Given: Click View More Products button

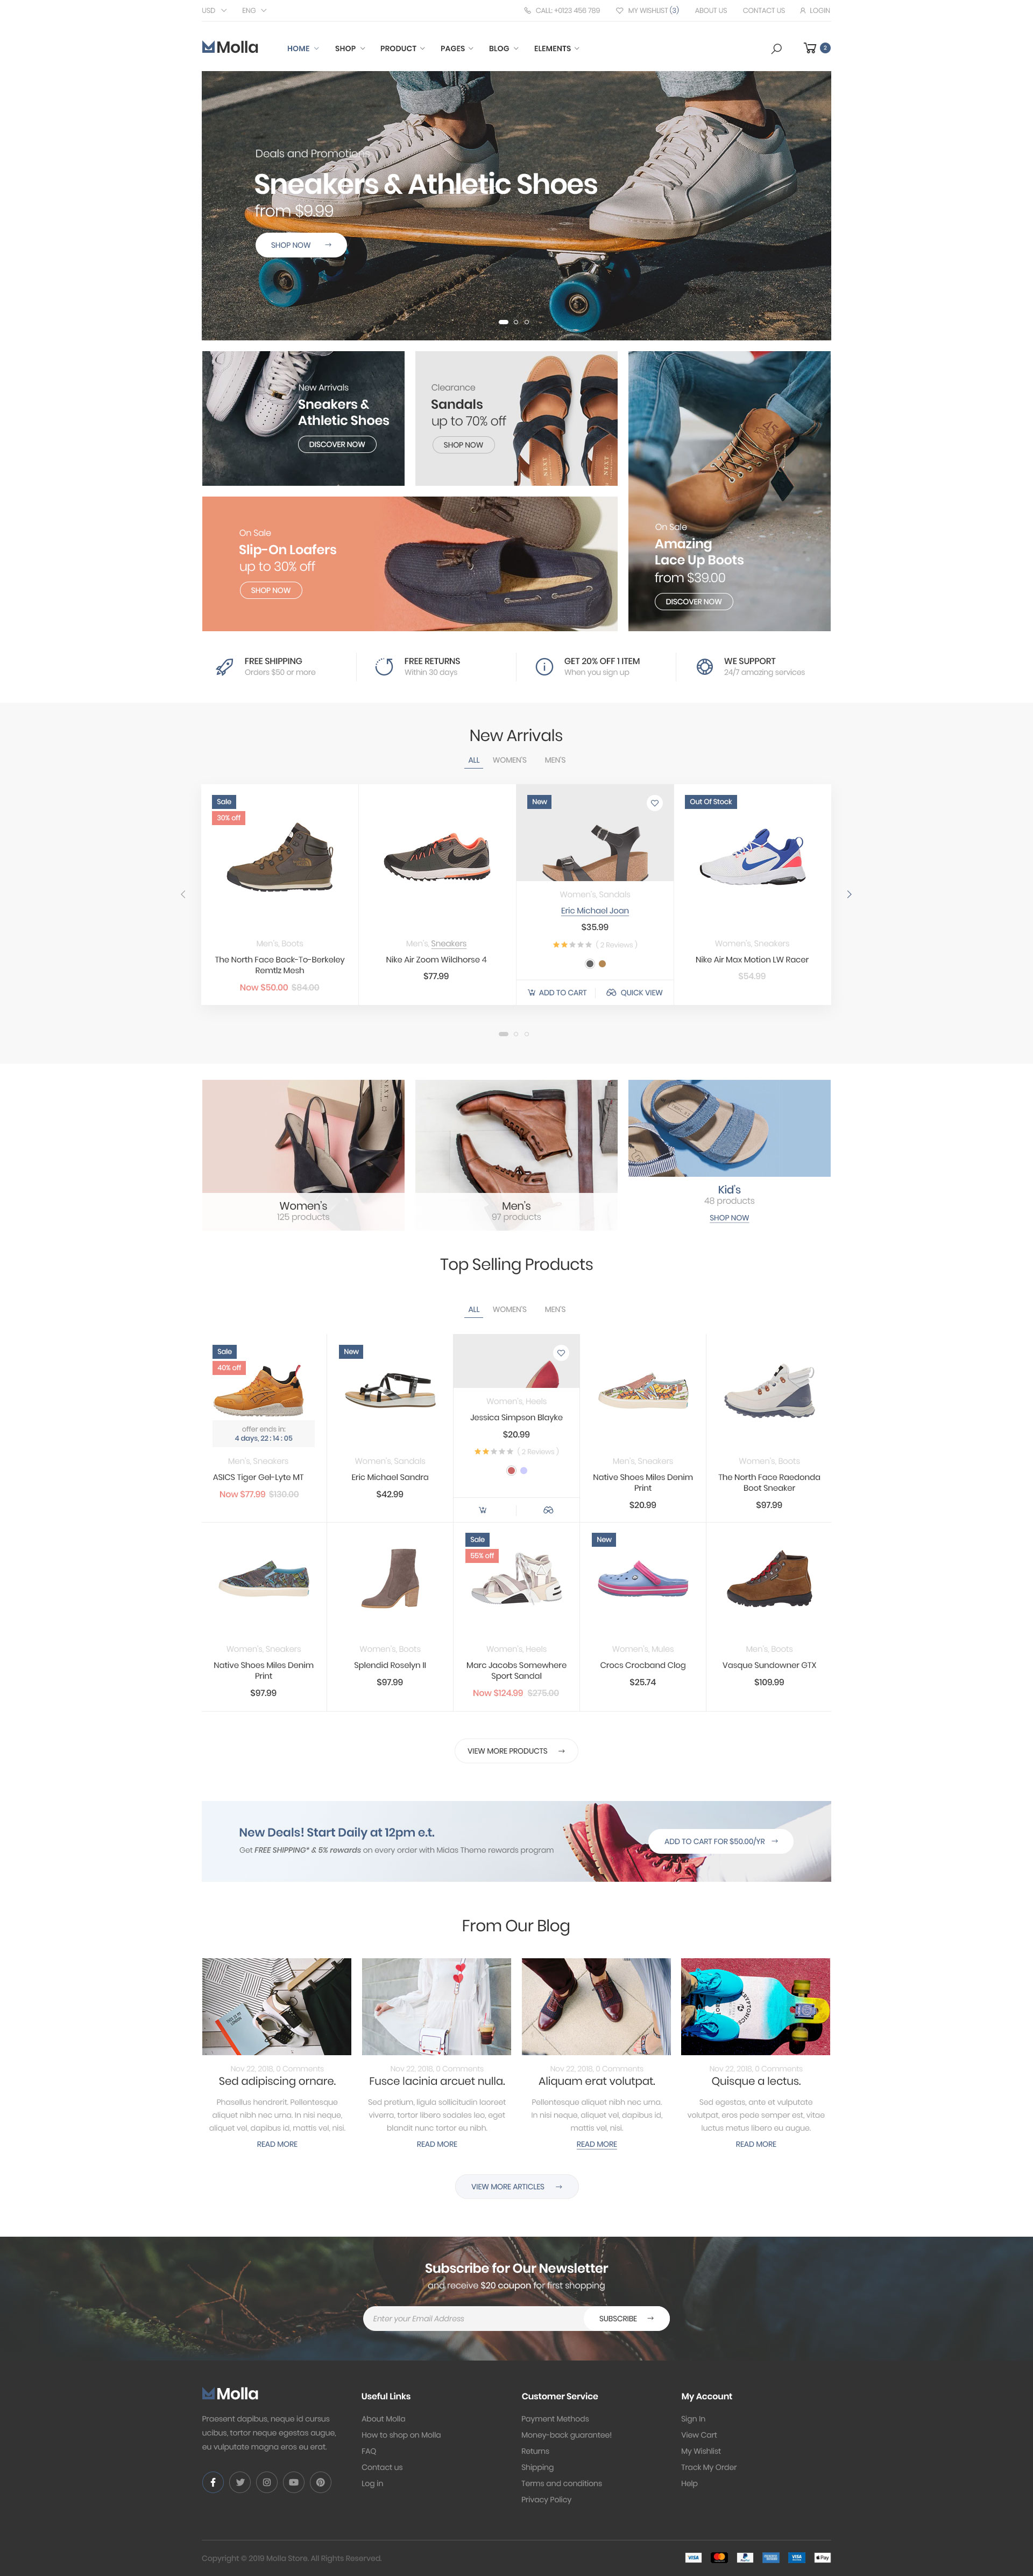Looking at the screenshot, I should 515,1751.
